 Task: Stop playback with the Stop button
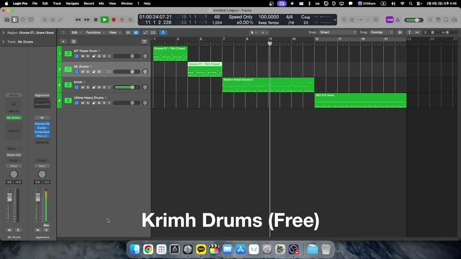pos(95,20)
